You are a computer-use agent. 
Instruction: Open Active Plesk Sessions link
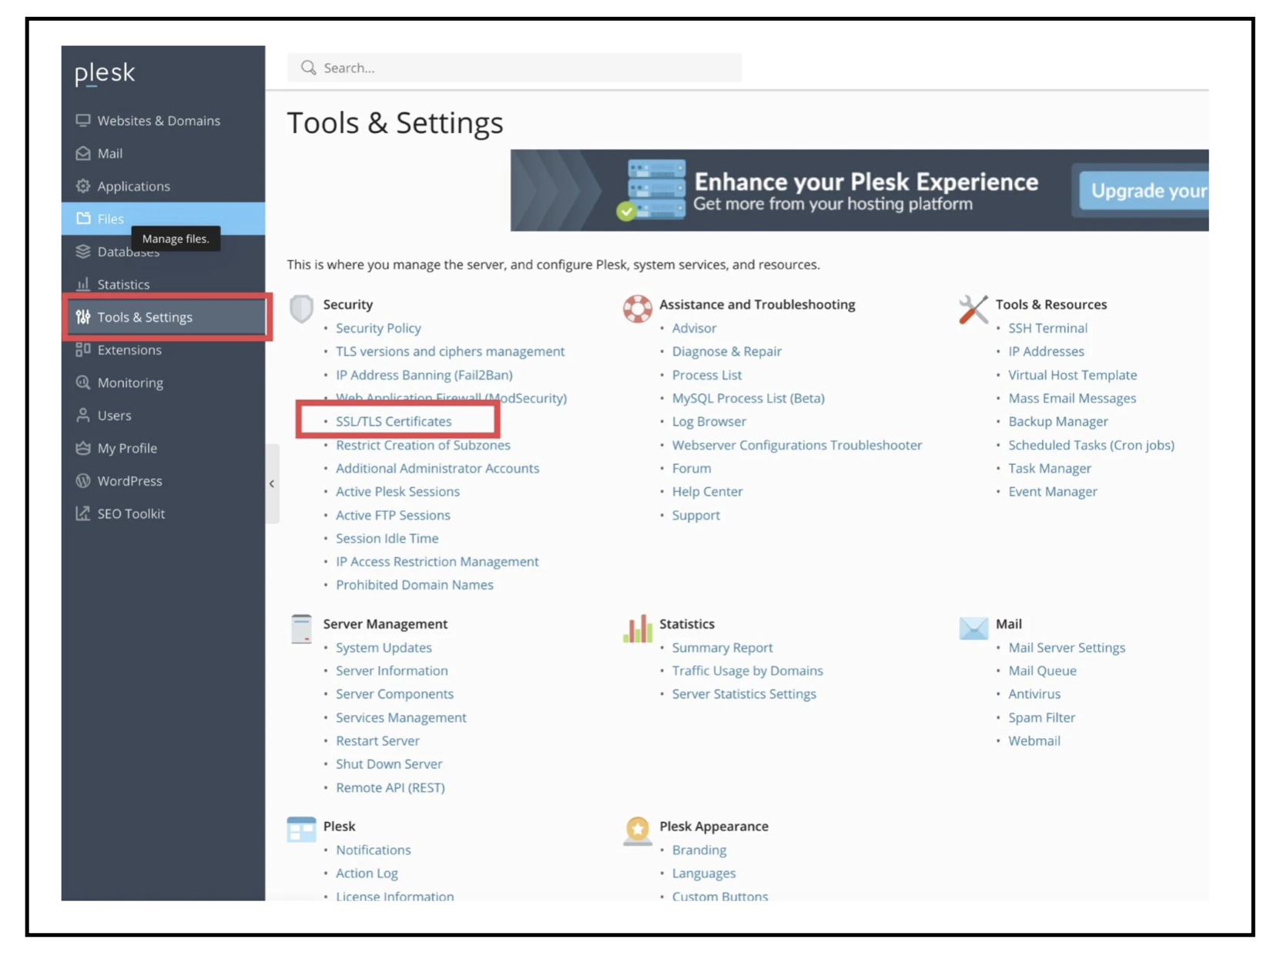tap(397, 491)
